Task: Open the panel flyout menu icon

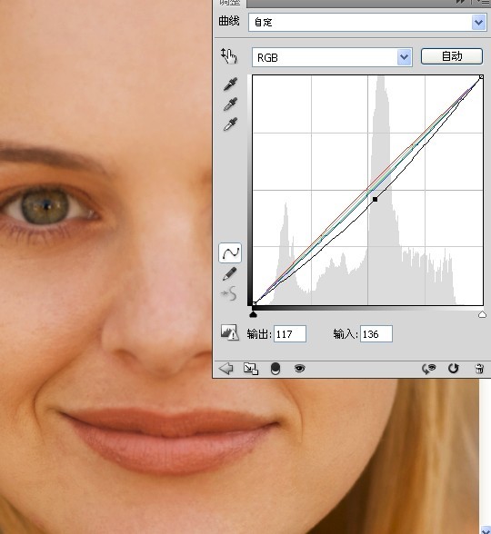Action: (x=483, y=2)
